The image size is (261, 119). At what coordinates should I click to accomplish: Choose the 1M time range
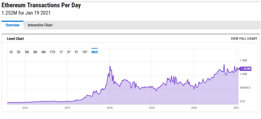27,52
